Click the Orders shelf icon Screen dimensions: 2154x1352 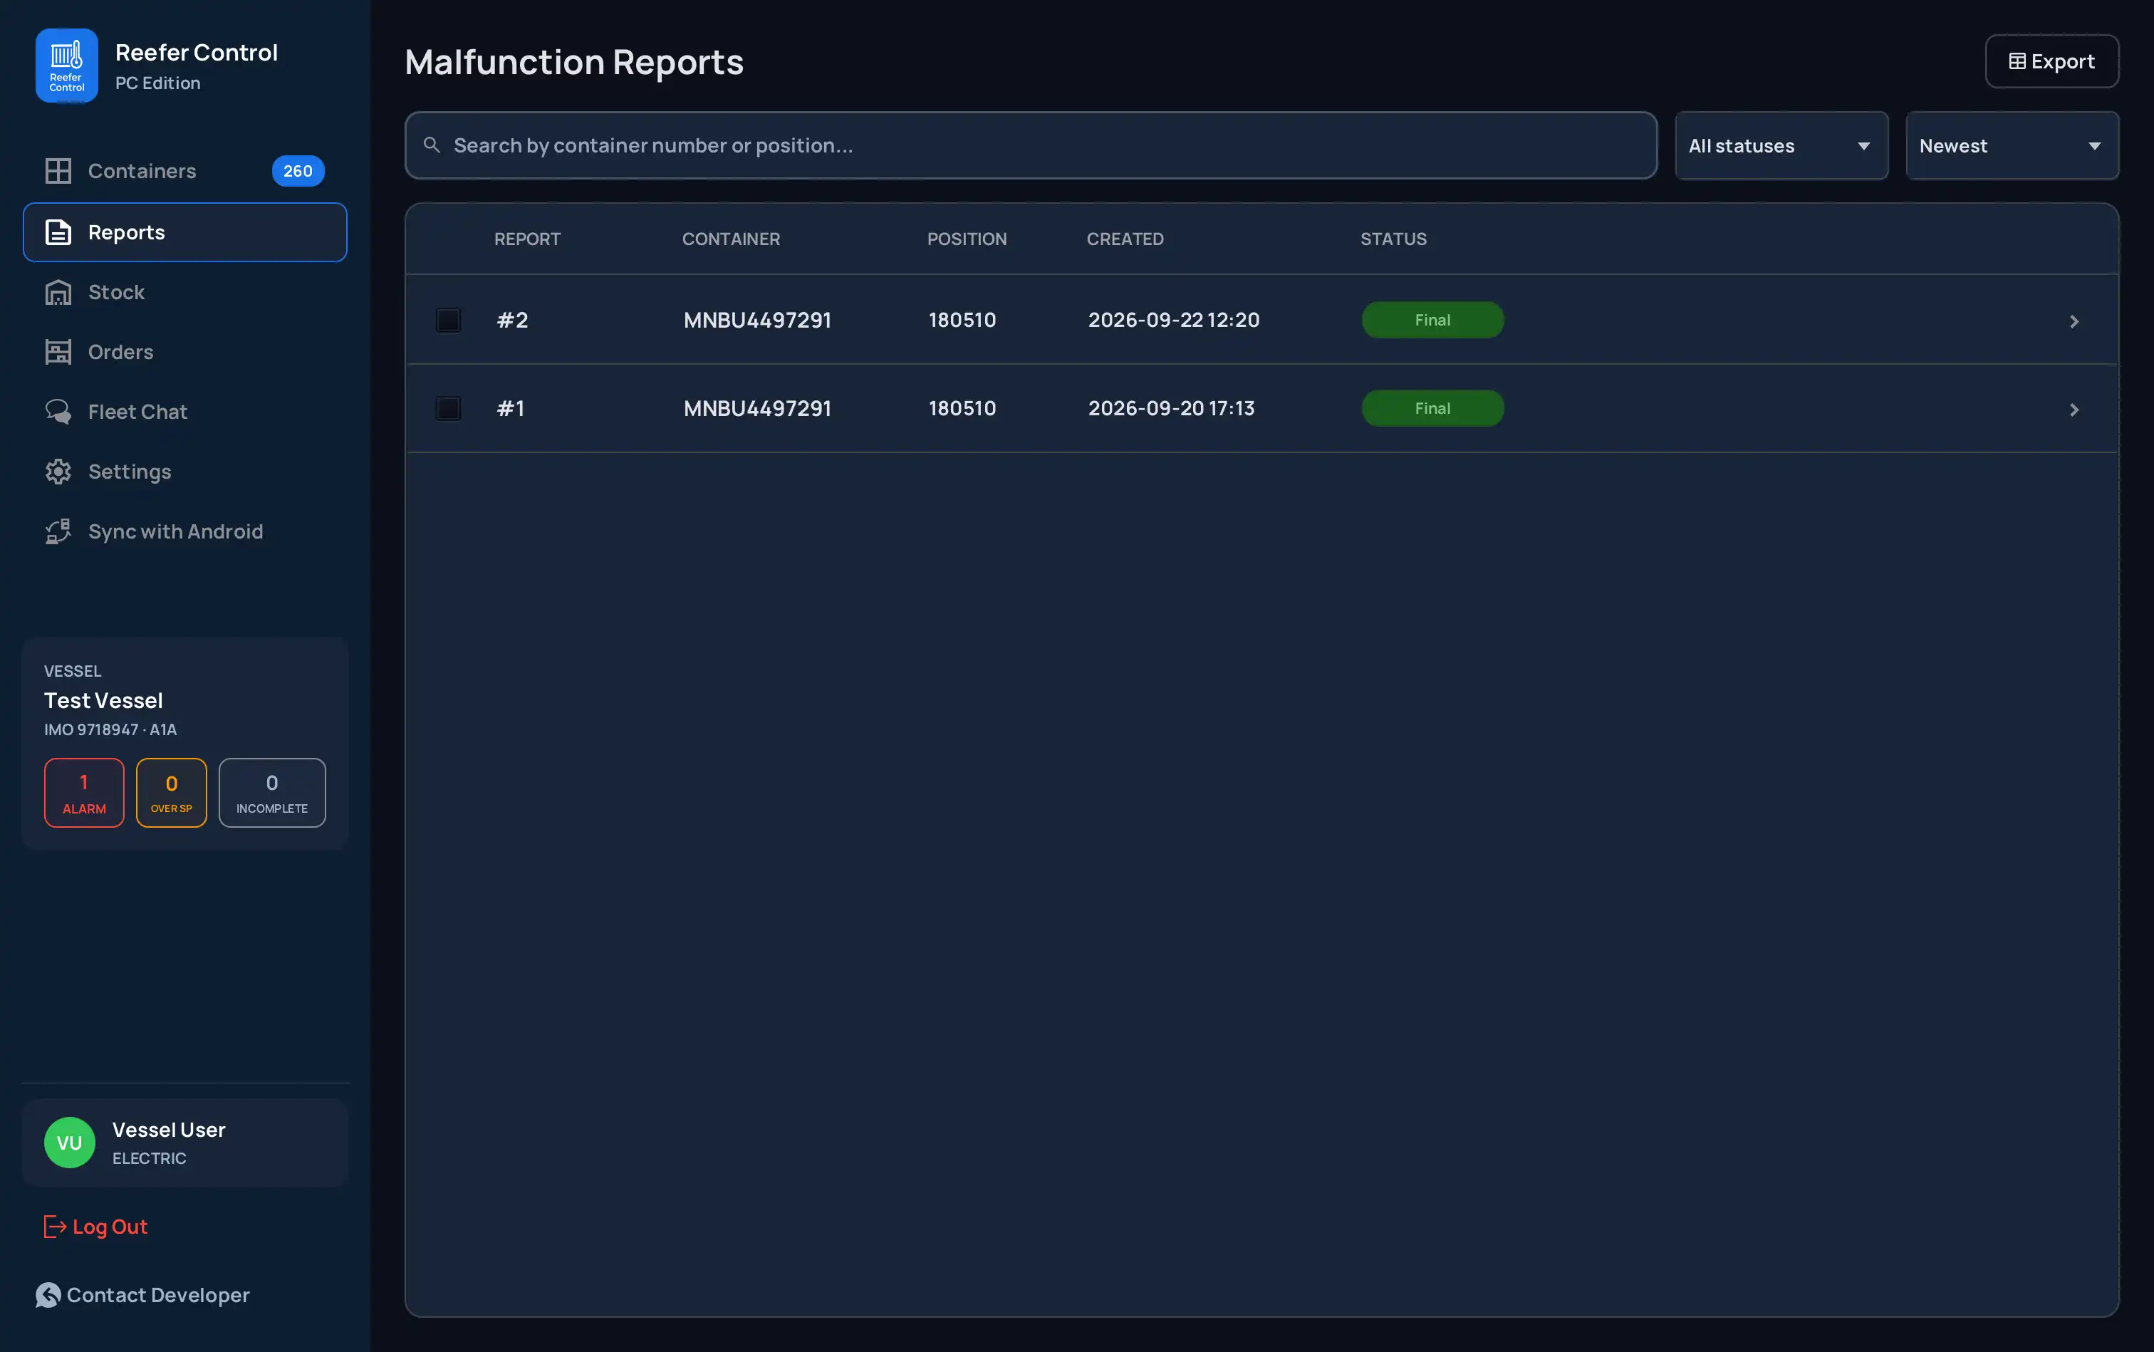(x=58, y=353)
